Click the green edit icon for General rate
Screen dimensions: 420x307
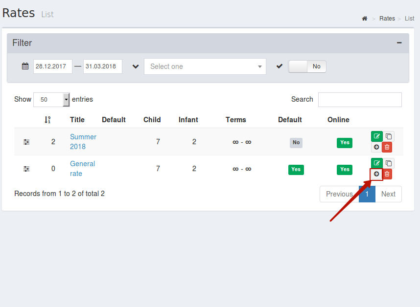376,163
